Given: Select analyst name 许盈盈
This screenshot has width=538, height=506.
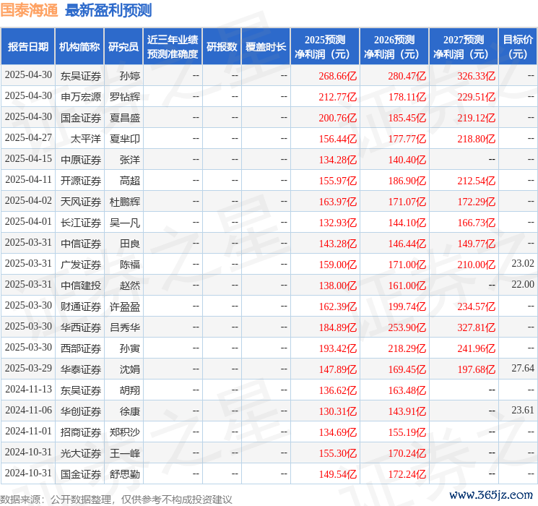Looking at the screenshot, I should tap(124, 306).
